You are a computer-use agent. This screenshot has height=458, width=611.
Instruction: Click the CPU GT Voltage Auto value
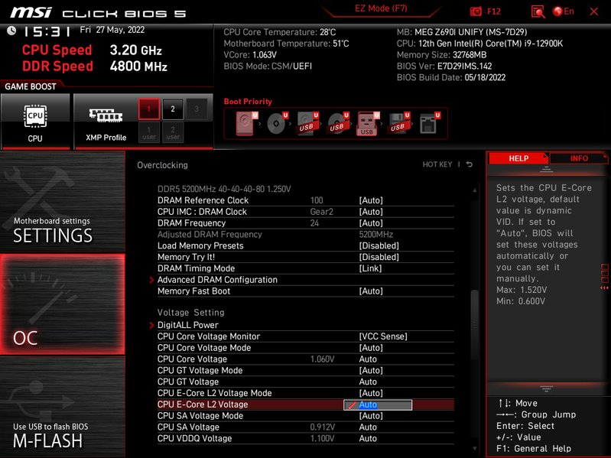368,382
